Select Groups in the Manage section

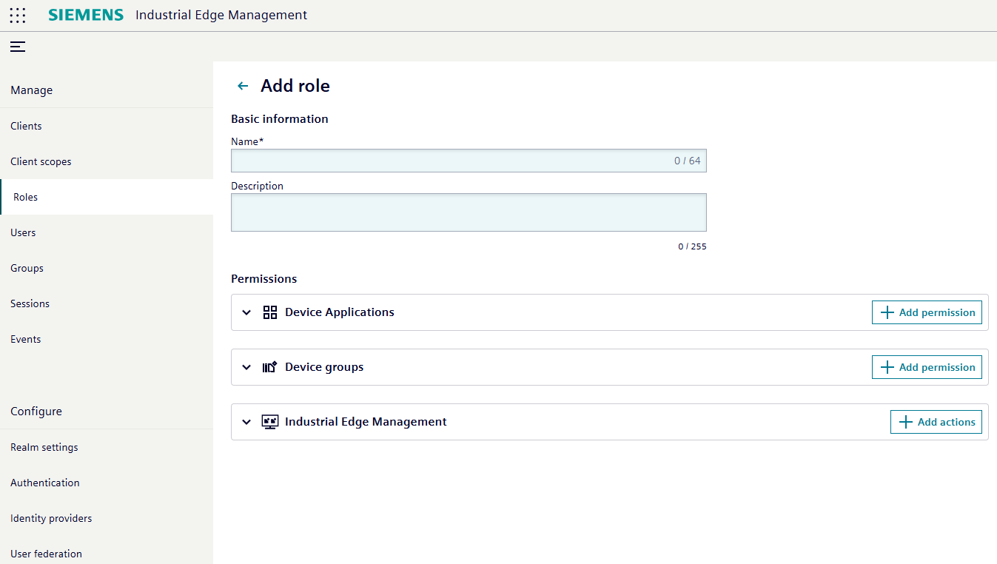[27, 268]
